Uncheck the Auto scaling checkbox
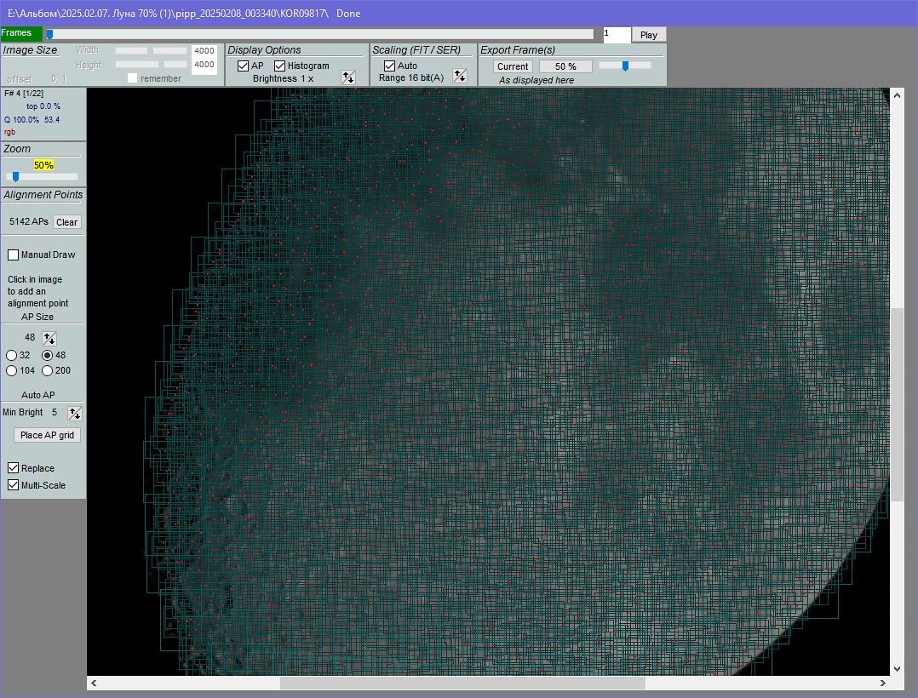 coord(390,66)
